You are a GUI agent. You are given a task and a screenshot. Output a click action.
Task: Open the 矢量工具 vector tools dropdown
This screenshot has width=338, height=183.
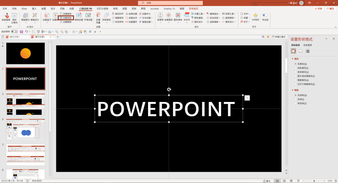(198, 14)
